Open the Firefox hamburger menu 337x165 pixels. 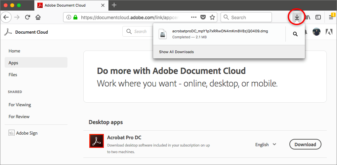point(331,17)
